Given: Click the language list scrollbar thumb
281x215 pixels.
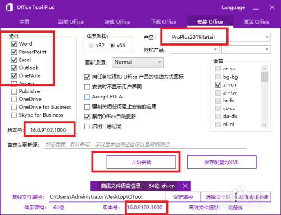Looking at the screenshot, I should coord(265,77).
